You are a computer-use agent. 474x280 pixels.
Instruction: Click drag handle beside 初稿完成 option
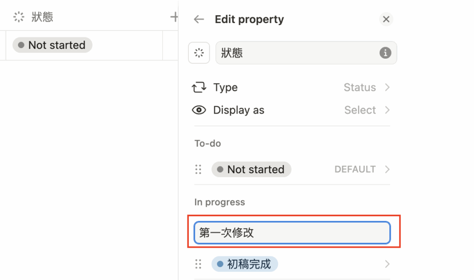tap(199, 264)
